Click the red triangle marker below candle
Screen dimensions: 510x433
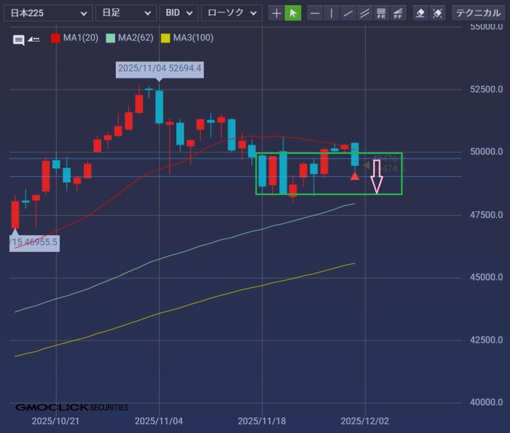coord(355,176)
